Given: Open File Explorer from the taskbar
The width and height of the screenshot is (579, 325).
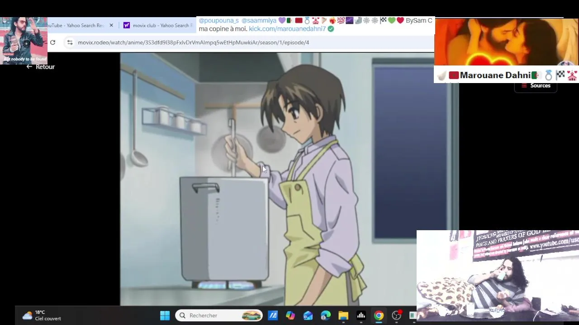Looking at the screenshot, I should tap(343, 316).
